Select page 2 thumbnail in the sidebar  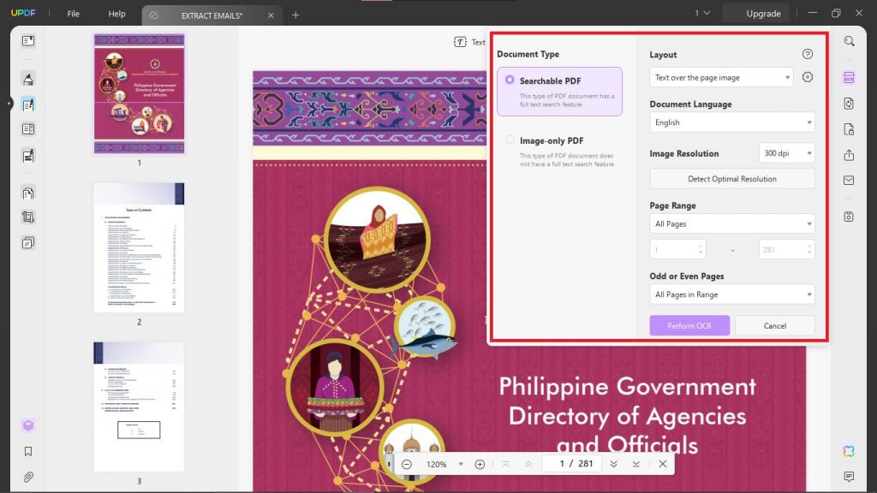click(x=140, y=250)
